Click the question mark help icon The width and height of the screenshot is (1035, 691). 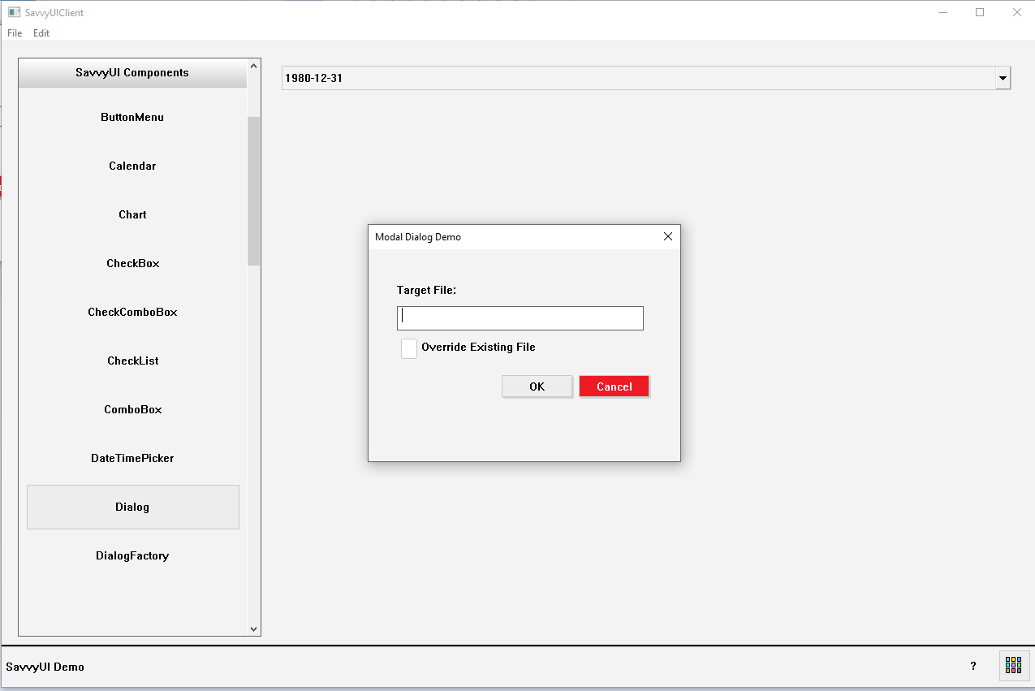(x=973, y=666)
